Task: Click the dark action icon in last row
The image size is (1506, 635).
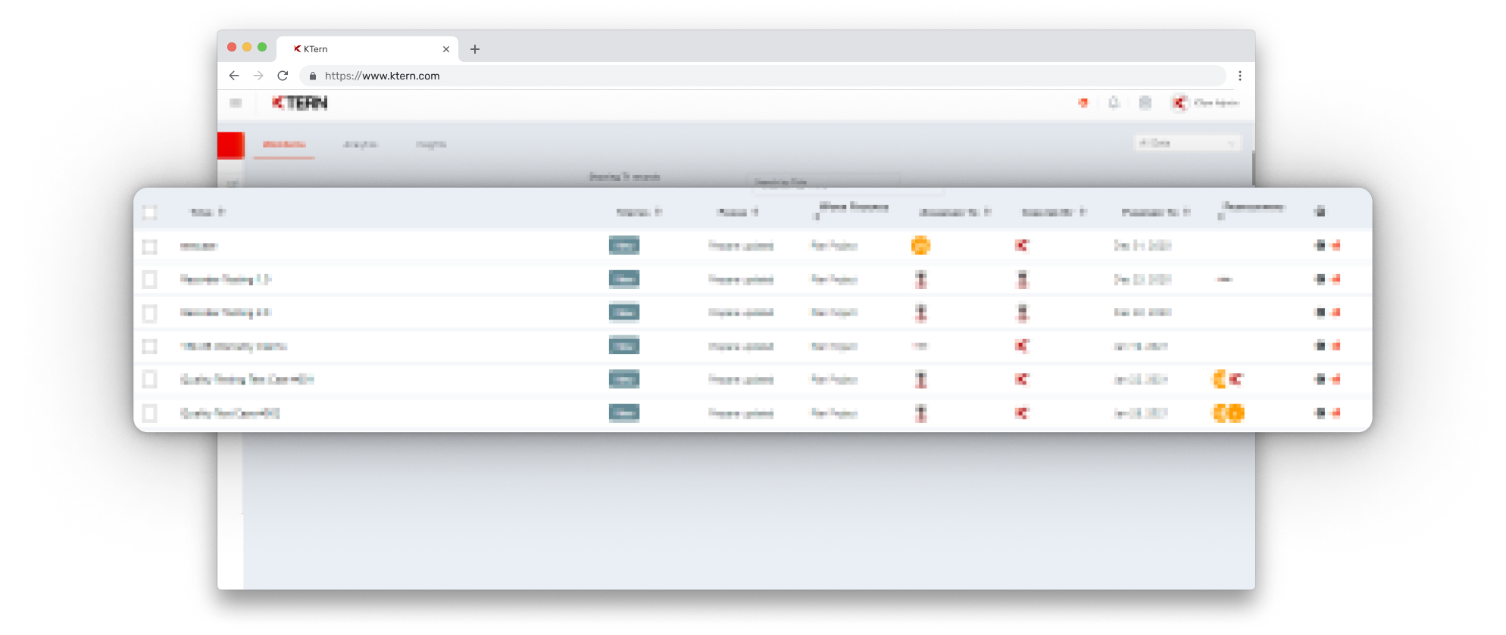Action: pyautogui.click(x=1320, y=412)
